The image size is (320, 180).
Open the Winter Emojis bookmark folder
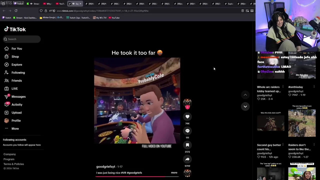click(51, 18)
